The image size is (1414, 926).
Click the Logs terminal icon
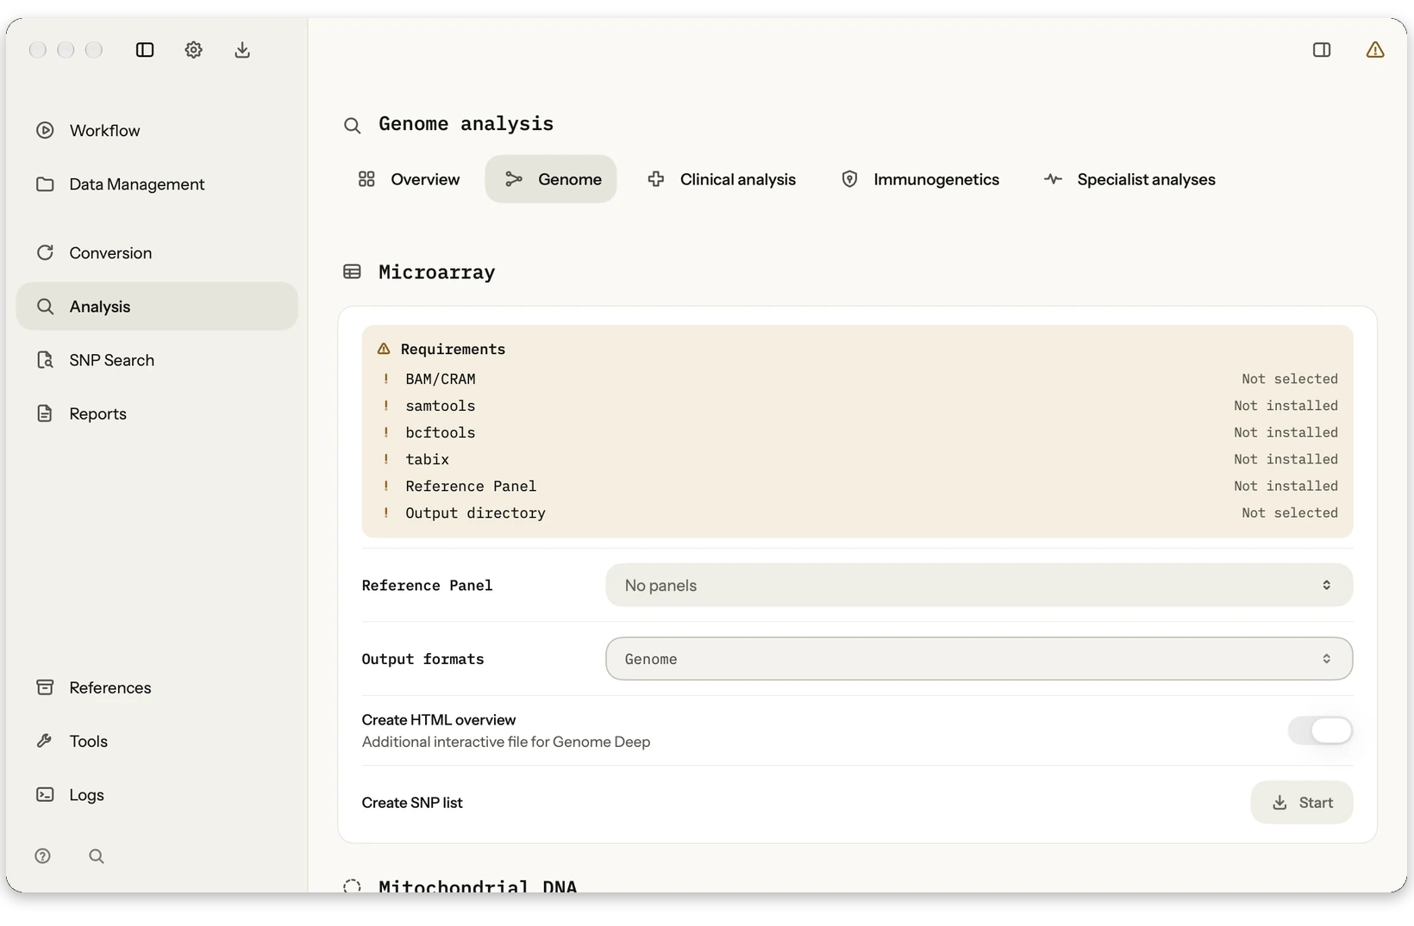click(45, 794)
